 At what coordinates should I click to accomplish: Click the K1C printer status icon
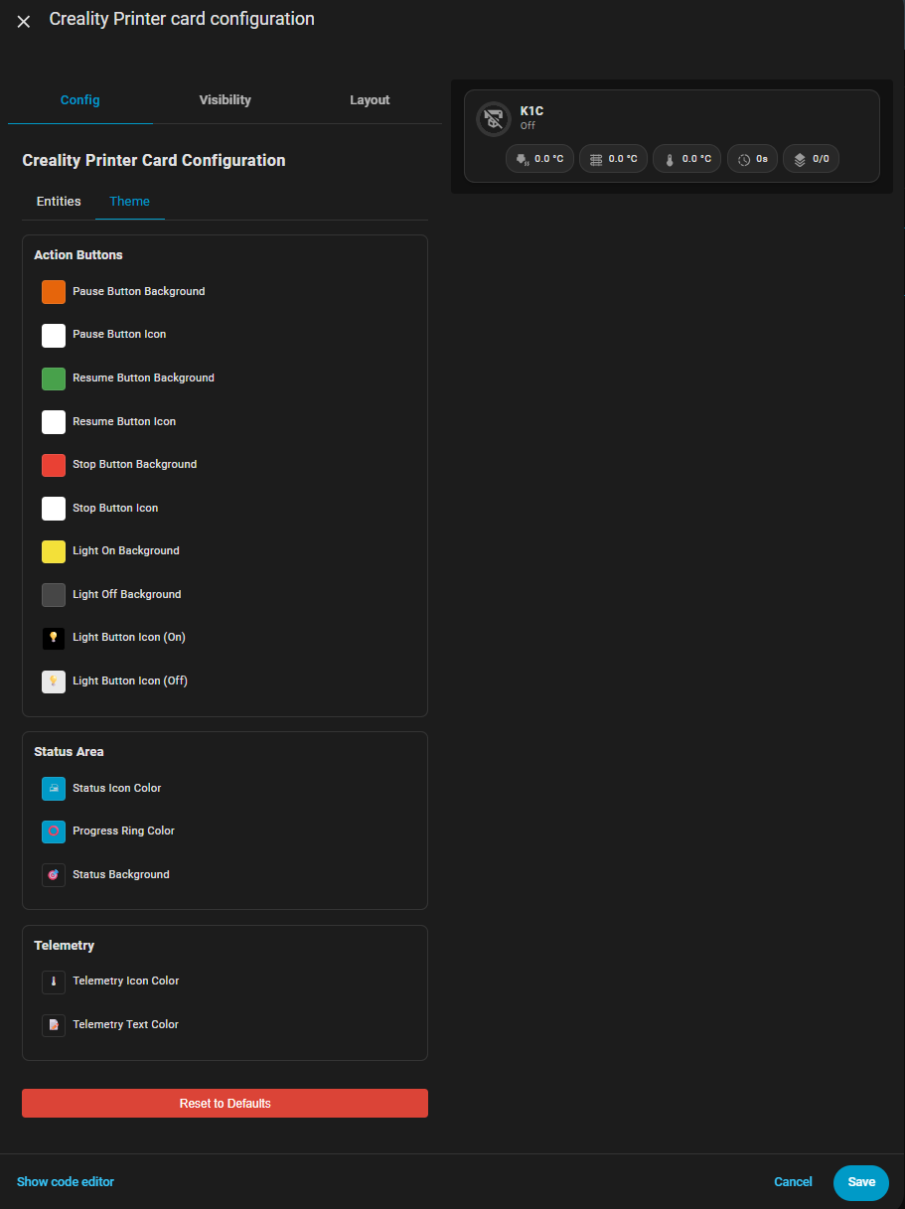494,119
